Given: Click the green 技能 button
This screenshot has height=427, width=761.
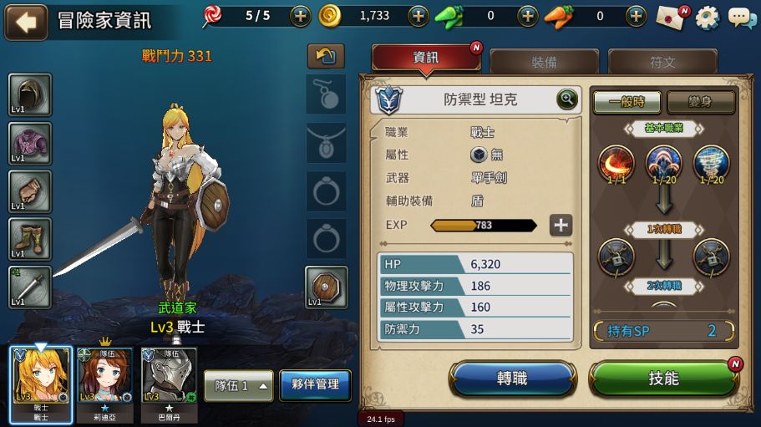Looking at the screenshot, I should click(663, 378).
